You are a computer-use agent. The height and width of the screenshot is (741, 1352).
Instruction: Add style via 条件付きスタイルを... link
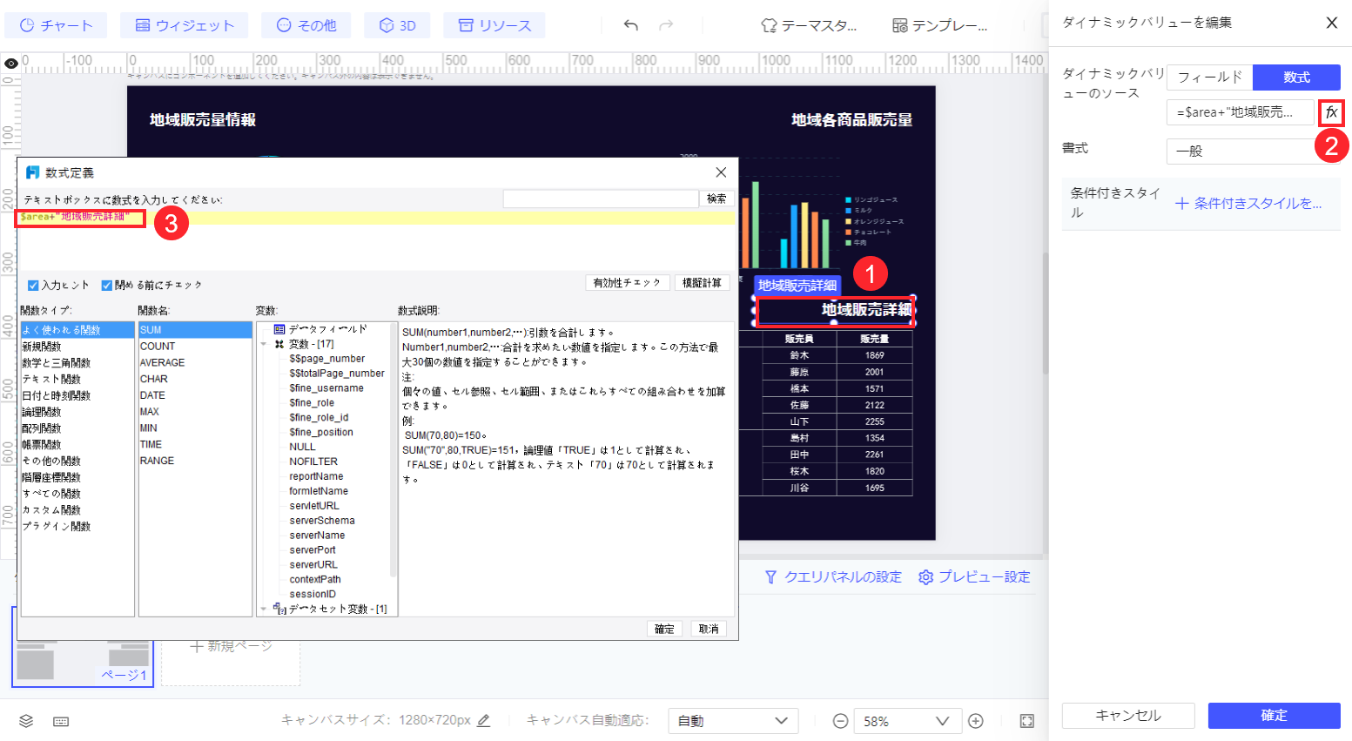1248,204
